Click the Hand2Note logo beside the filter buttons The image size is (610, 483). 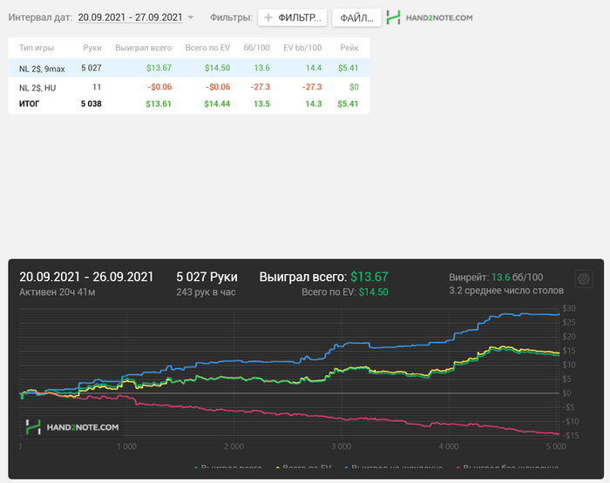coord(430,17)
